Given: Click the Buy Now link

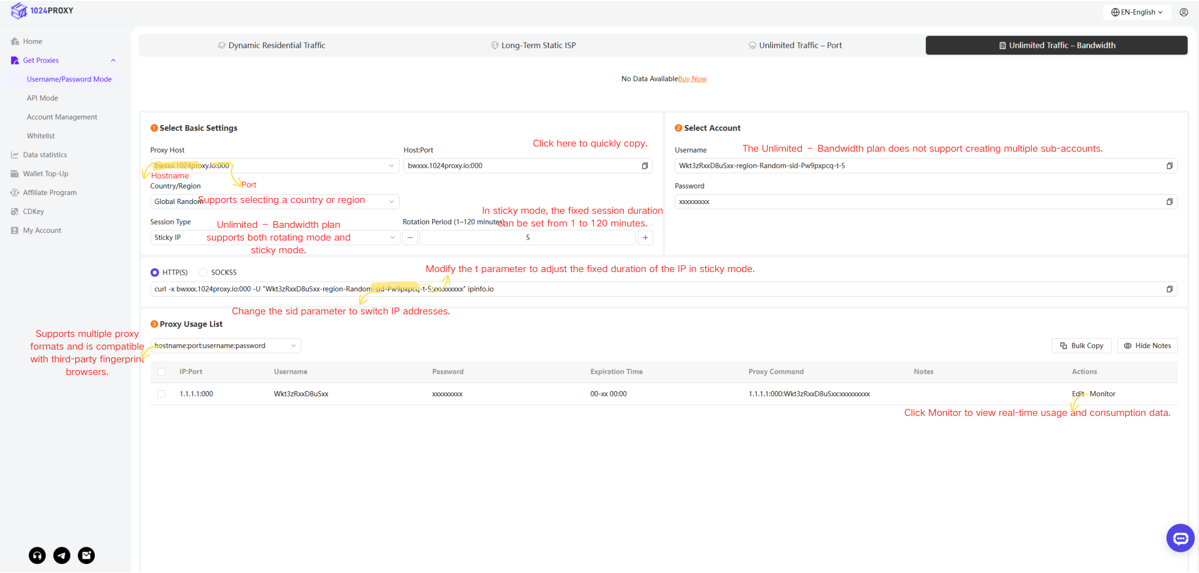Looking at the screenshot, I should click(692, 79).
